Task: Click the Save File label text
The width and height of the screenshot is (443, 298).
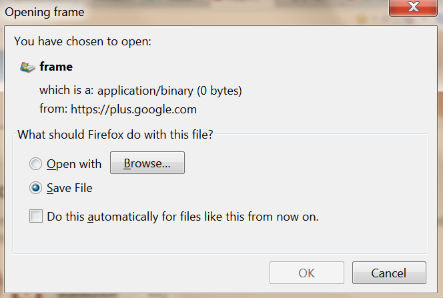Action: [x=69, y=188]
